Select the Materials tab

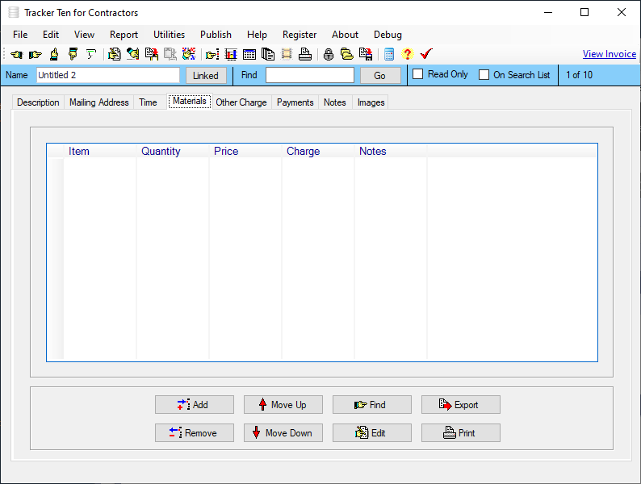pyautogui.click(x=189, y=101)
